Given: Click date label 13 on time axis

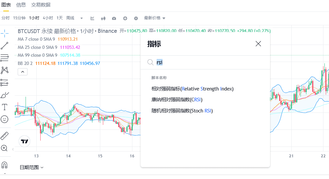Looking at the screenshot, I should pos(36,156).
